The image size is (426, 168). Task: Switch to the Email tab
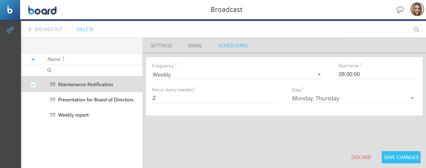tap(195, 46)
